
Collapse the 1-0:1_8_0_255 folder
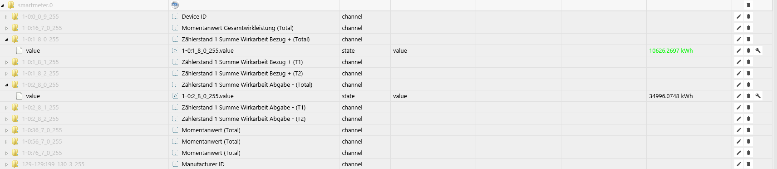[x=6, y=40]
